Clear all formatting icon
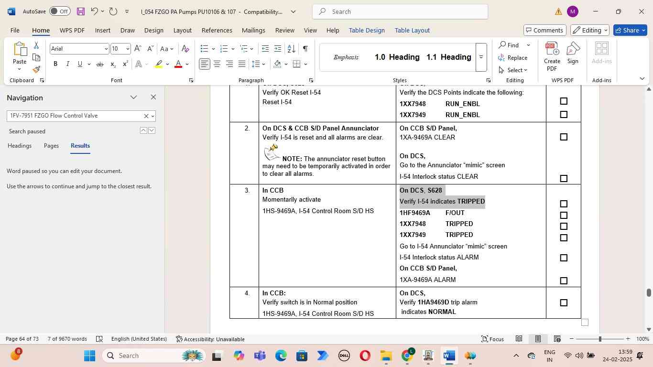Viewport: 653px width, 367px height. click(185, 49)
